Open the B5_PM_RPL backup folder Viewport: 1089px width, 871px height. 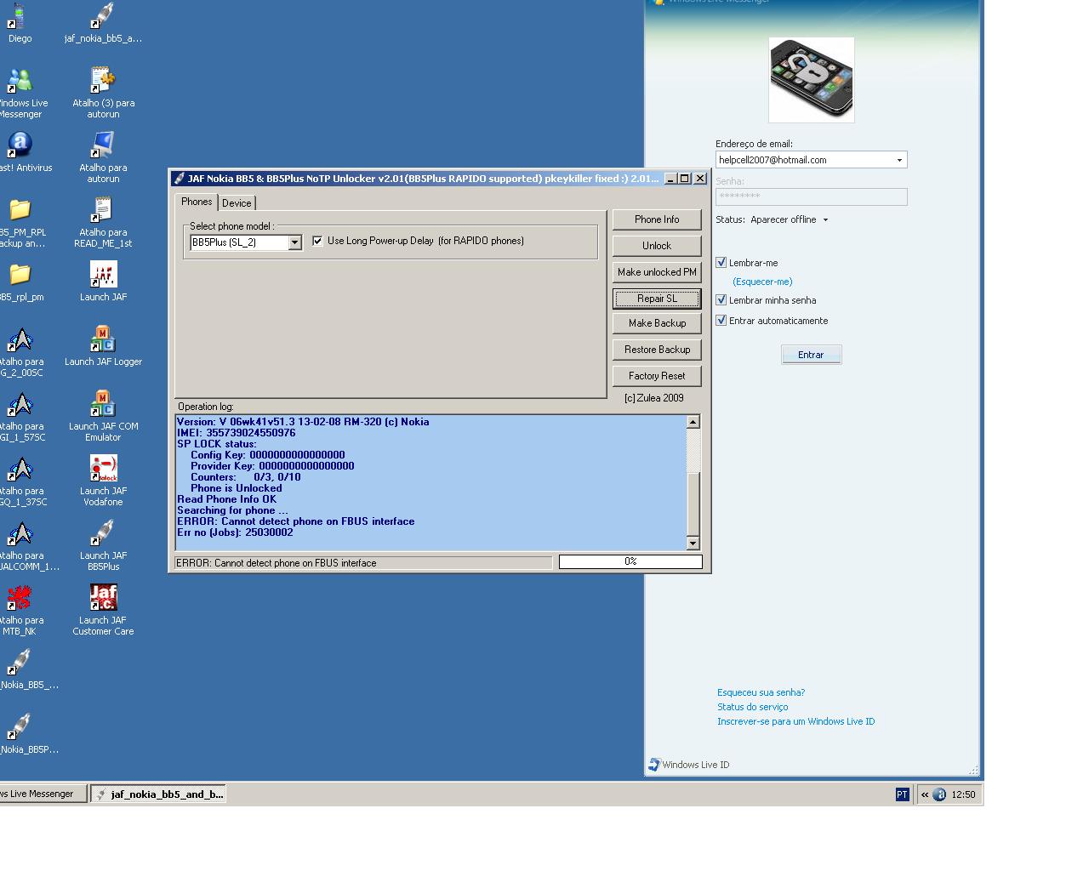[20, 223]
